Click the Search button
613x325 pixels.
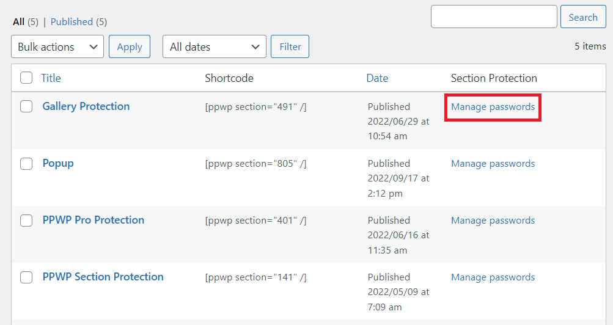pyautogui.click(x=583, y=16)
